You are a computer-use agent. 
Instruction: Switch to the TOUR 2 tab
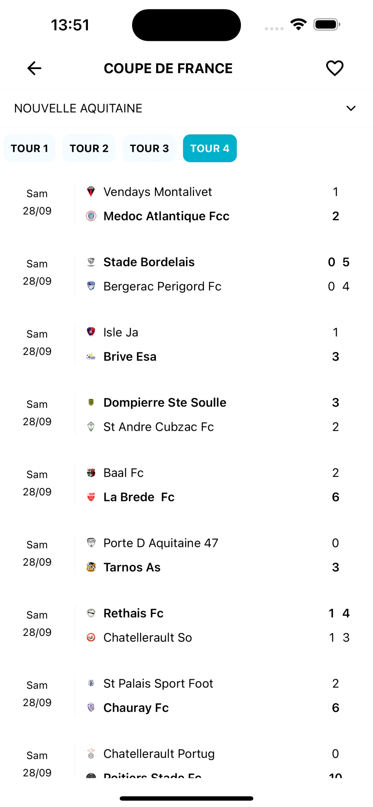pyautogui.click(x=89, y=149)
